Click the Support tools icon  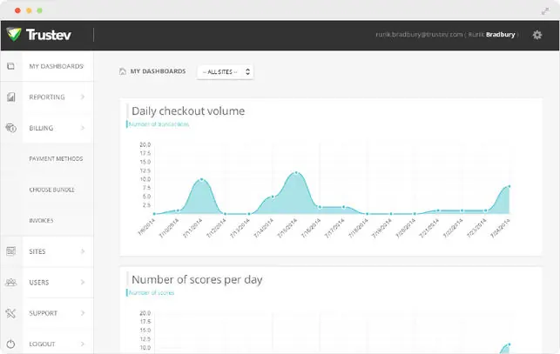pyautogui.click(x=10, y=313)
